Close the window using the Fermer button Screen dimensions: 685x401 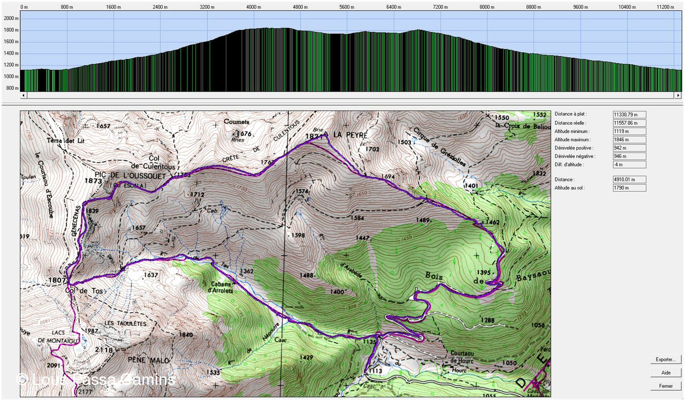click(666, 386)
